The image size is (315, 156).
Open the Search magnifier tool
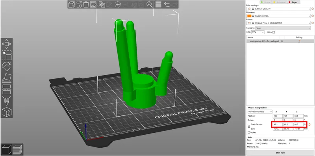tap(150, 4)
